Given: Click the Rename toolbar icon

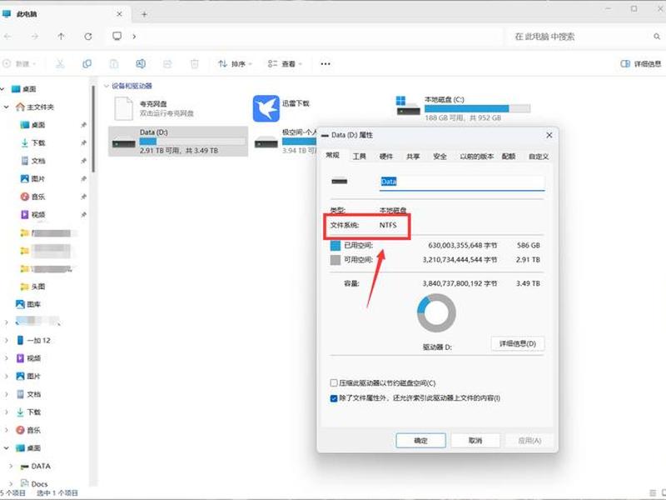Looking at the screenshot, I should (141, 64).
